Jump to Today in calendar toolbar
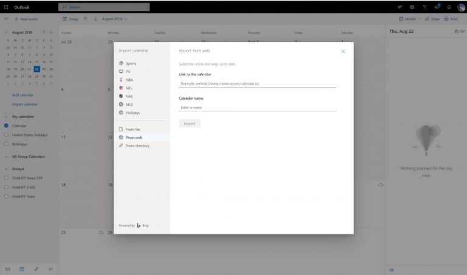Viewport: 467px width, 275px height. pos(71,19)
